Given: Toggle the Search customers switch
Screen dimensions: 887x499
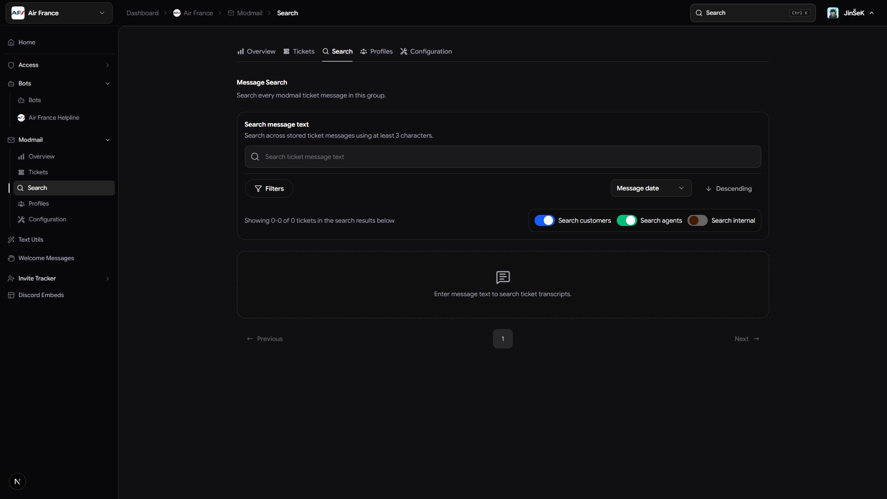Looking at the screenshot, I should point(544,221).
